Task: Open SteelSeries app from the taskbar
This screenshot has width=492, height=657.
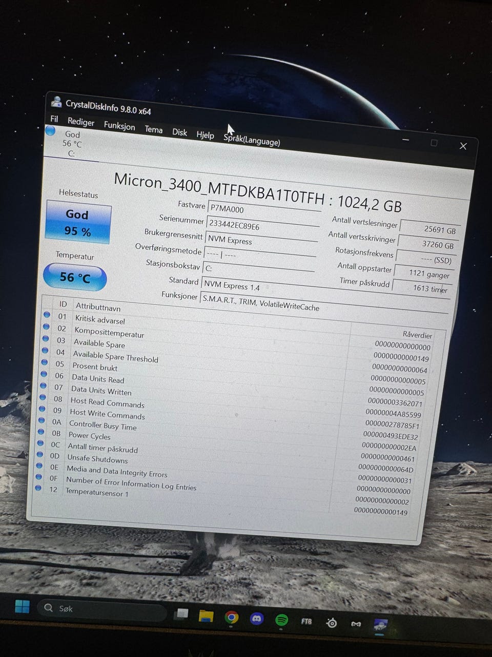Action: 332,623
